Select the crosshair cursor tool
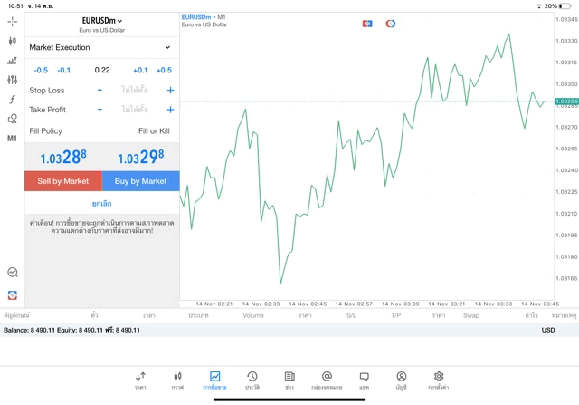Screen dimensions: 579x405 pos(12,22)
